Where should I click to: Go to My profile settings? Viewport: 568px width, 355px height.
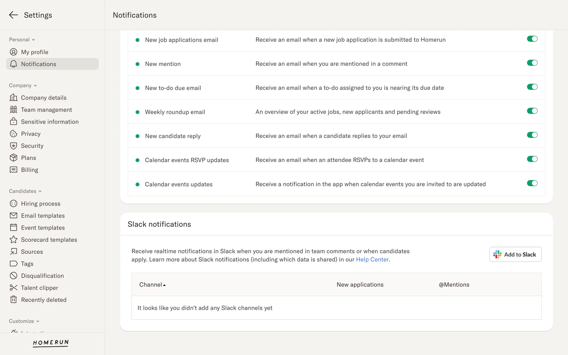[x=34, y=52]
